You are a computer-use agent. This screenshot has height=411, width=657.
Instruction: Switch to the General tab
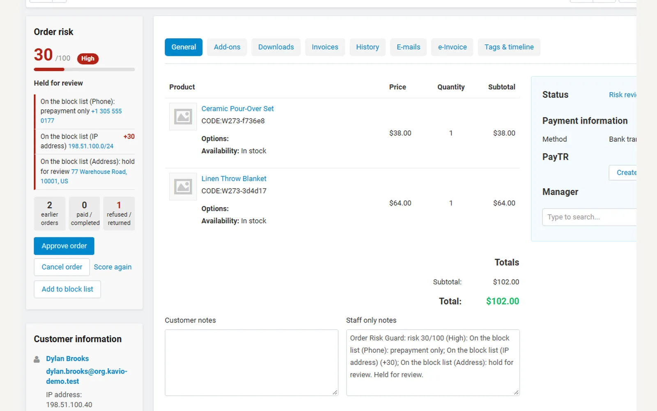pos(184,47)
